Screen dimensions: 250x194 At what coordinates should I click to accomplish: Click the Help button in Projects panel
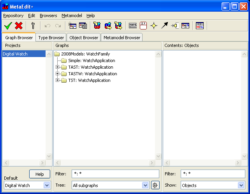39,174
